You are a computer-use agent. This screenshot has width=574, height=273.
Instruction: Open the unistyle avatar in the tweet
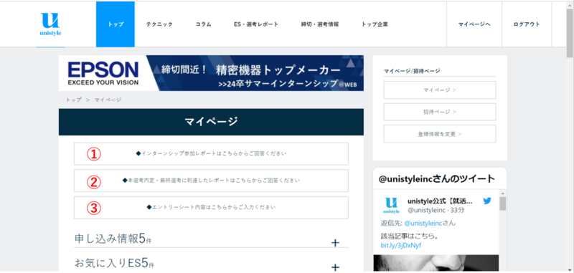tap(392, 205)
